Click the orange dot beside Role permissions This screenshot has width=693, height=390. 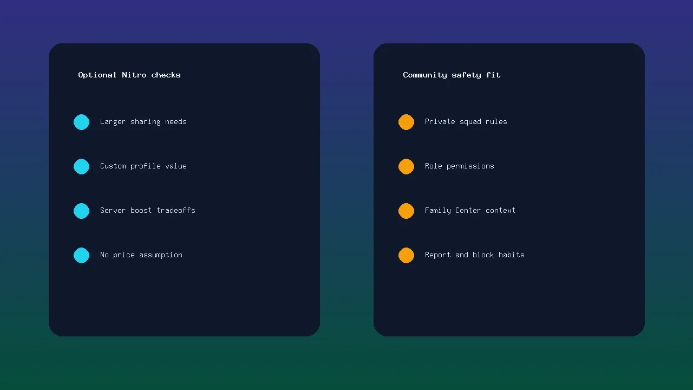pos(406,166)
